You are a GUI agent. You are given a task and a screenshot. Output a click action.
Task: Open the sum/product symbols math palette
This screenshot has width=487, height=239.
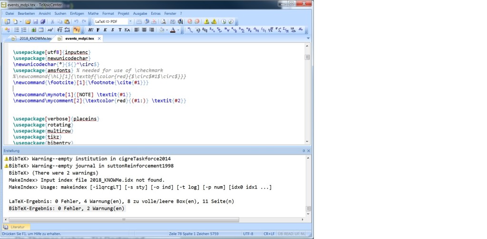(287, 30)
